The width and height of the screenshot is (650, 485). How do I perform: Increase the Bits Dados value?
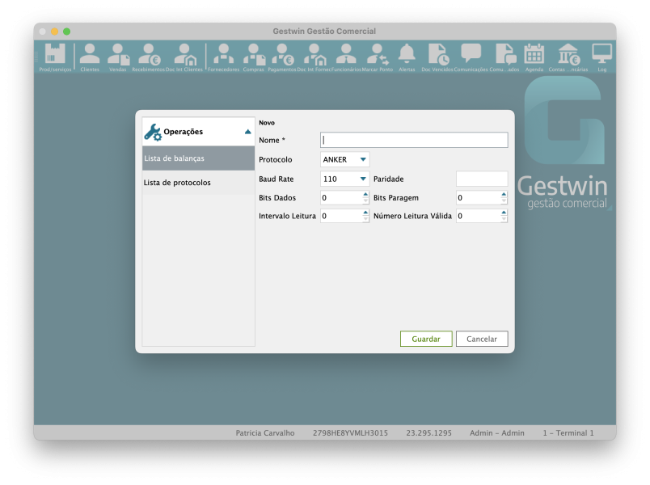pos(365,194)
